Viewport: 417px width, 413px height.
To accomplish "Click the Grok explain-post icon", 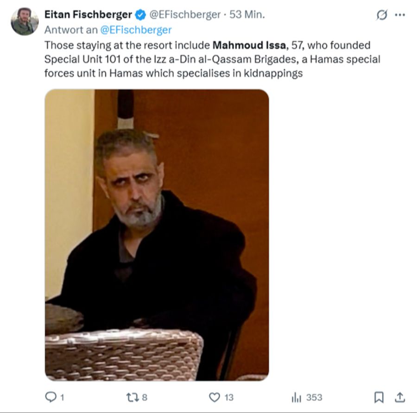I will [382, 15].
